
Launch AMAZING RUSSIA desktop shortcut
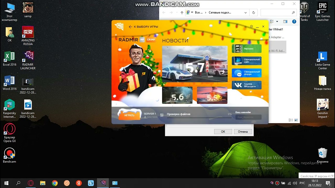pyautogui.click(x=28, y=36)
